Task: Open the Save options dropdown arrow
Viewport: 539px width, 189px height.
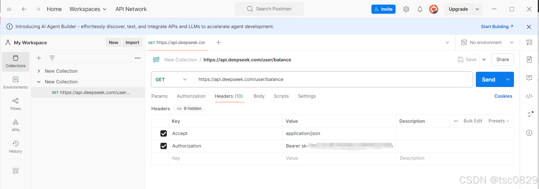Action: [x=484, y=60]
